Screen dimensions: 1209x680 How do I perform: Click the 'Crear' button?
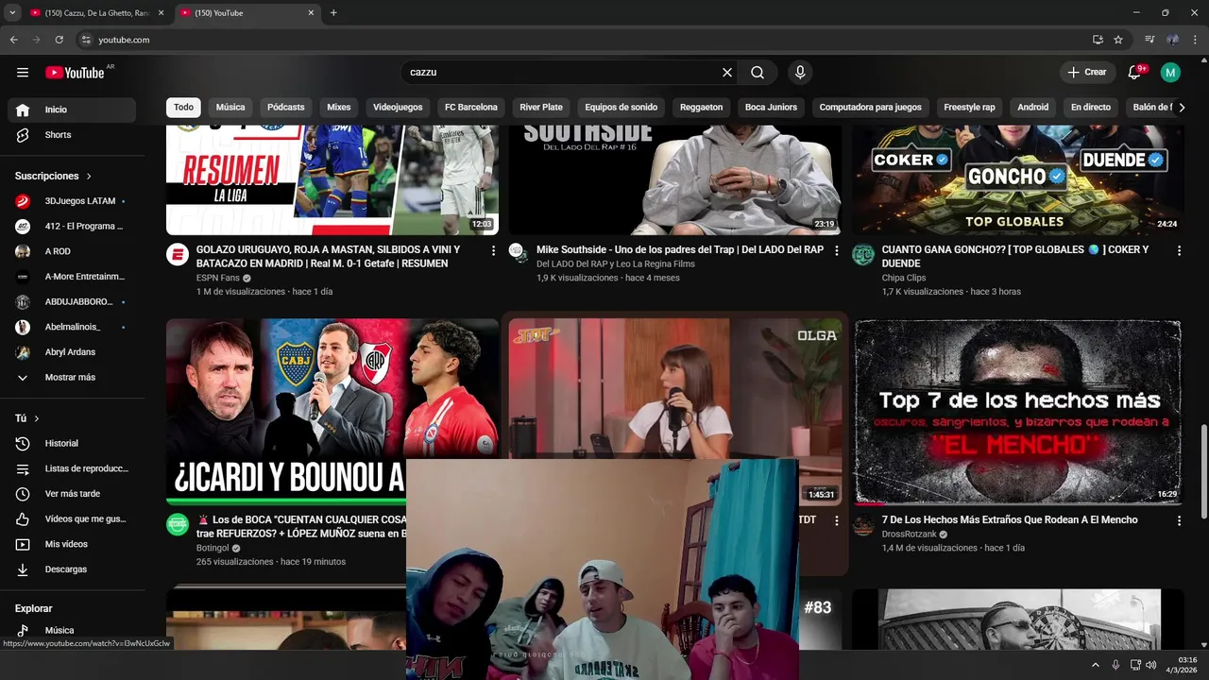pyautogui.click(x=1087, y=72)
